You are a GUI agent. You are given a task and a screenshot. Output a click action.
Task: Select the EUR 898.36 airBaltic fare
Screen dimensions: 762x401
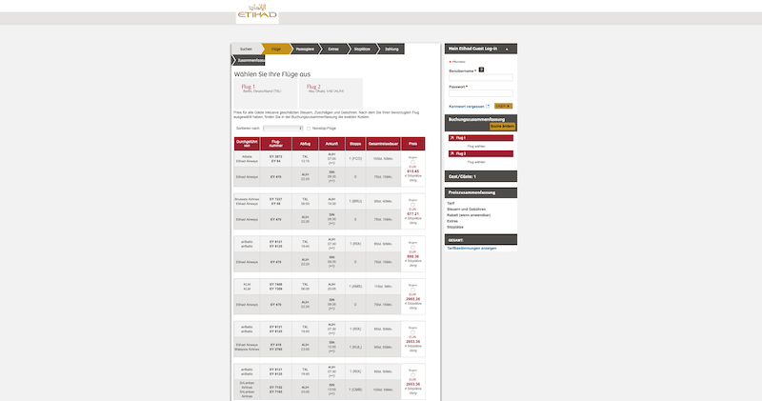[x=412, y=248]
